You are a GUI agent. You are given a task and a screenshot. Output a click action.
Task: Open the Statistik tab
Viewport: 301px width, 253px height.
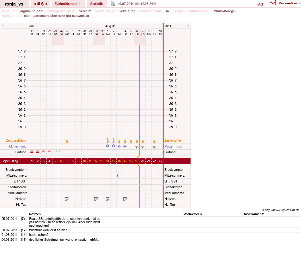[96, 4]
